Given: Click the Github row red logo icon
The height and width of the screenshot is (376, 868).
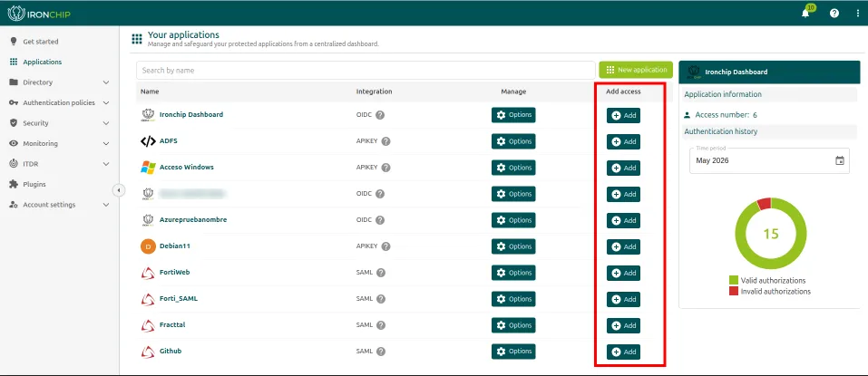Looking at the screenshot, I should point(148,352).
